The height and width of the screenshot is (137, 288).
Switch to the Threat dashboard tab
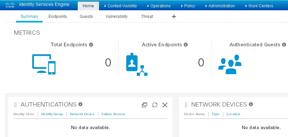point(147,17)
